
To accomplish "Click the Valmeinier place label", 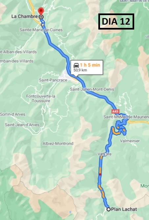I will [130, 141].
